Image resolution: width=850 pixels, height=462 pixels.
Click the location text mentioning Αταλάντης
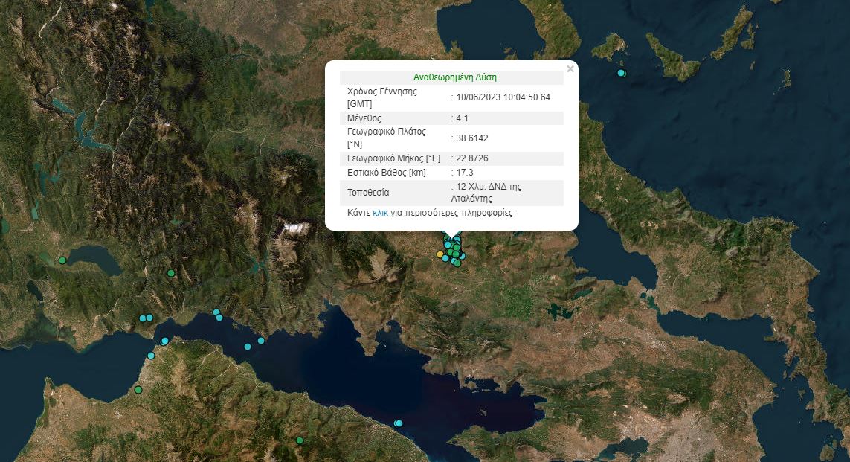487,193
